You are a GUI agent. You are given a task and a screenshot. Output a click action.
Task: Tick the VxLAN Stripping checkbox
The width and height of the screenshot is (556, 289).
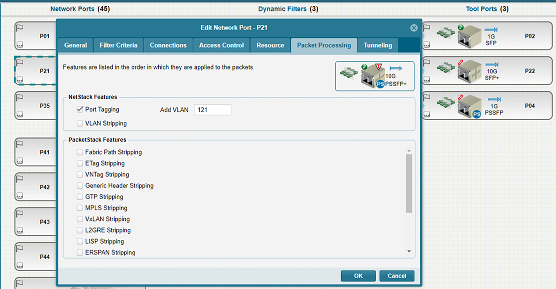pyautogui.click(x=80, y=219)
